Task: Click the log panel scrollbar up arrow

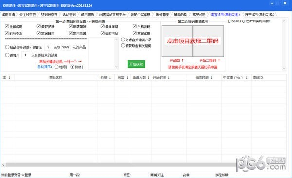Action: (x=284, y=21)
